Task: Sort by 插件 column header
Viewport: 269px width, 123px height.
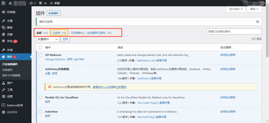Action: (48, 47)
